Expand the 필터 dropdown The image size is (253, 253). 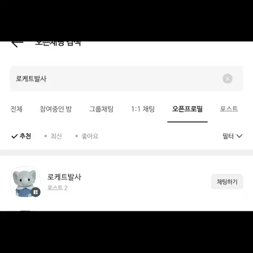coord(232,136)
